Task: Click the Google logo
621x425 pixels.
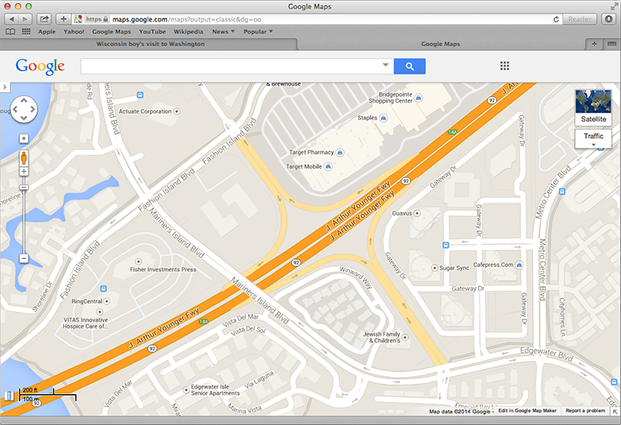Action: click(40, 67)
